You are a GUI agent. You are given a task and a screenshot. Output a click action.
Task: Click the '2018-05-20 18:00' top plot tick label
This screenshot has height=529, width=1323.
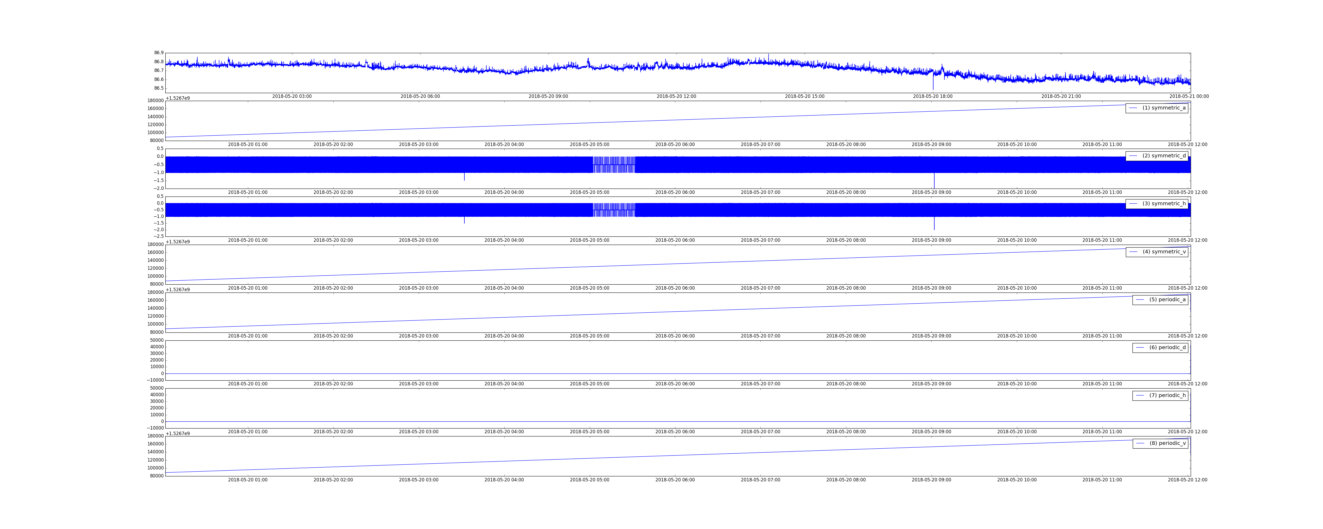[933, 97]
